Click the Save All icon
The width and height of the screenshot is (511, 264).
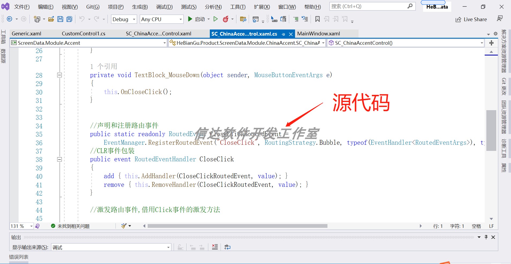coord(69,19)
